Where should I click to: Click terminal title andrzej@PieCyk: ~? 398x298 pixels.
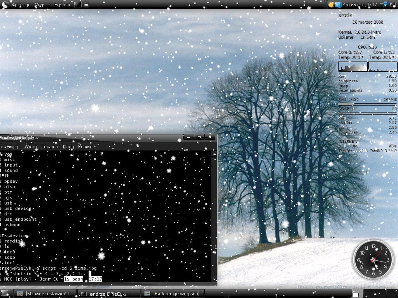click(x=19, y=138)
